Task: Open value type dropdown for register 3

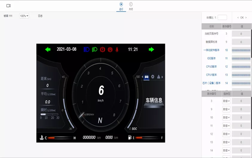Action: pos(226,101)
